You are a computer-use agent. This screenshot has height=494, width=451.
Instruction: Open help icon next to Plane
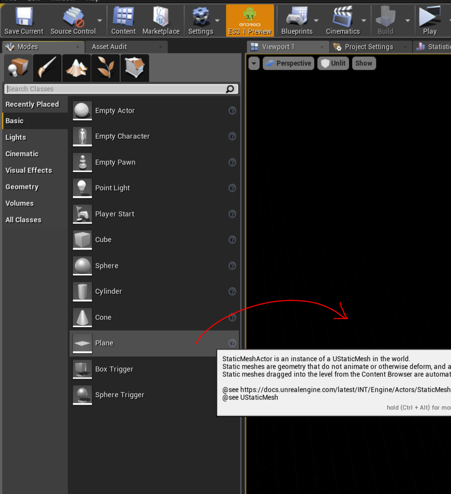[232, 343]
